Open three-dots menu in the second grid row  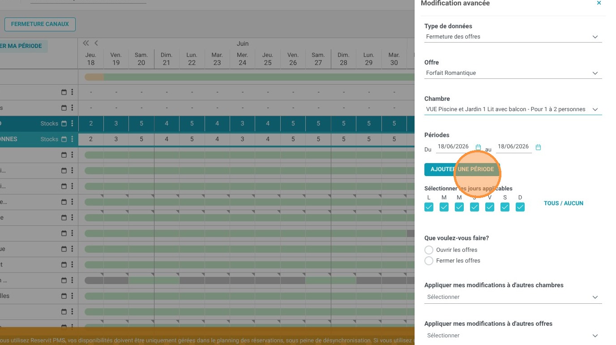[x=72, y=108]
